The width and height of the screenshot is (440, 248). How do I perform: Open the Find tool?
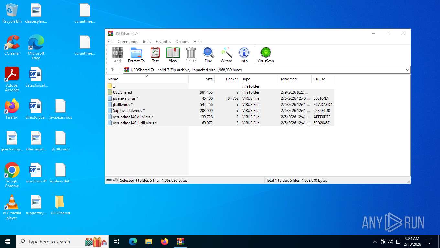point(208,55)
